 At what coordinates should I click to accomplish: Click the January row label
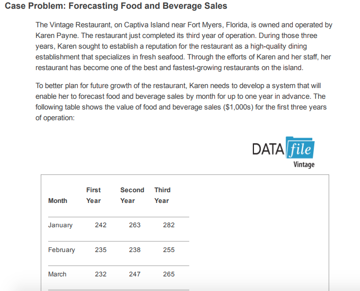tap(60, 225)
